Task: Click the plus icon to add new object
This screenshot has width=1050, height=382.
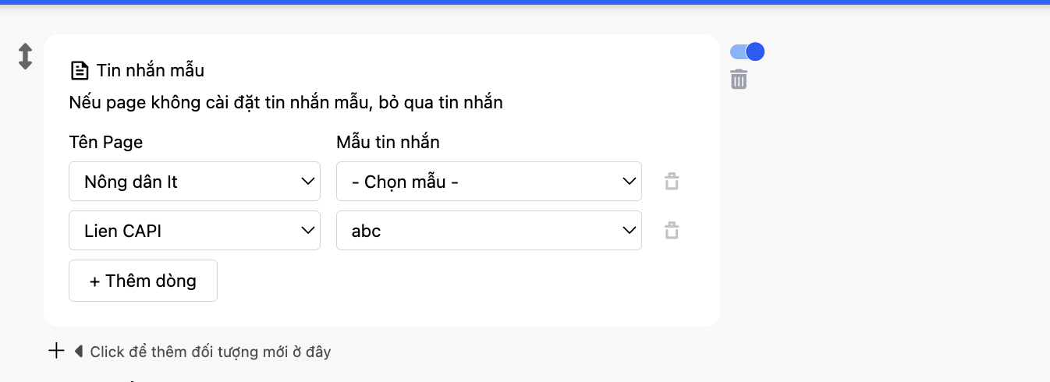Action: click(x=56, y=351)
